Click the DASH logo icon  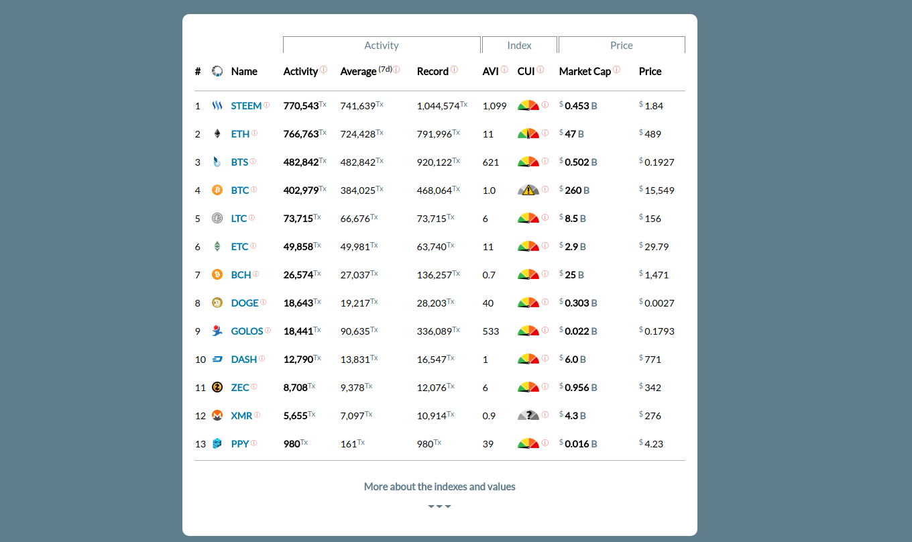point(217,359)
